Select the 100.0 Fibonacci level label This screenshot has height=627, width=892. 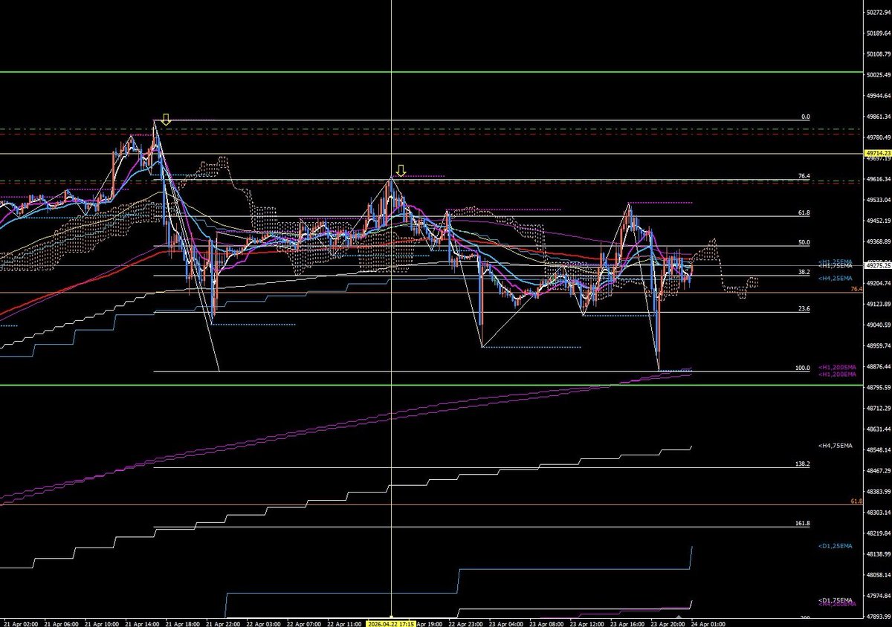803,368
